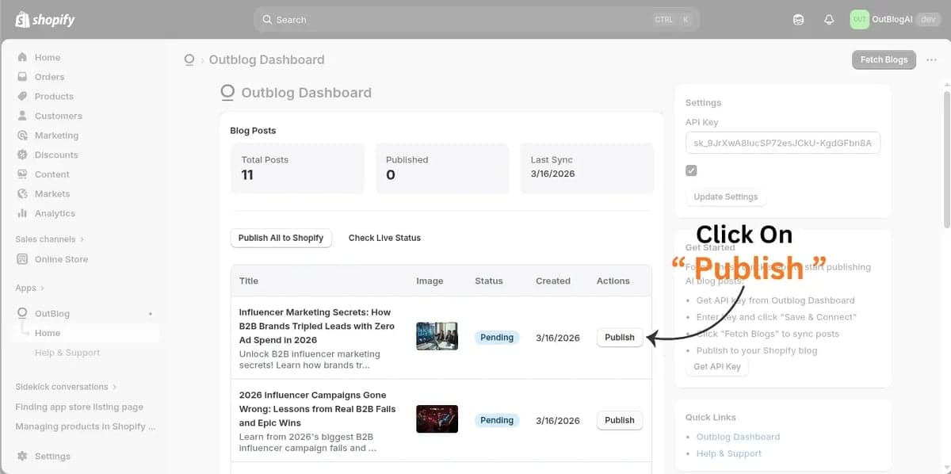Click Pending badge of 2026 Influencer Campaigns row
Viewport: 951px width, 474px height.
[x=497, y=420]
